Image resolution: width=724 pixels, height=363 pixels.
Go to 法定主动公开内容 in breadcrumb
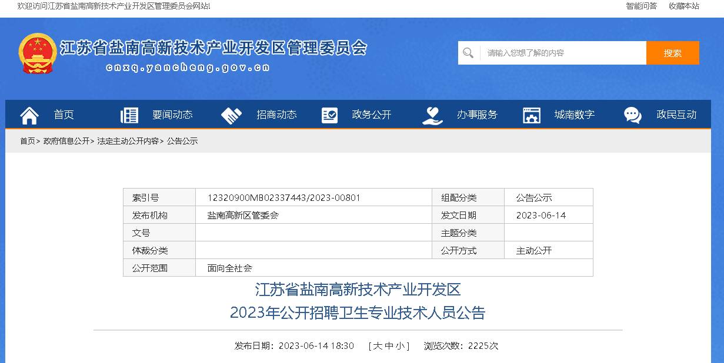click(128, 141)
